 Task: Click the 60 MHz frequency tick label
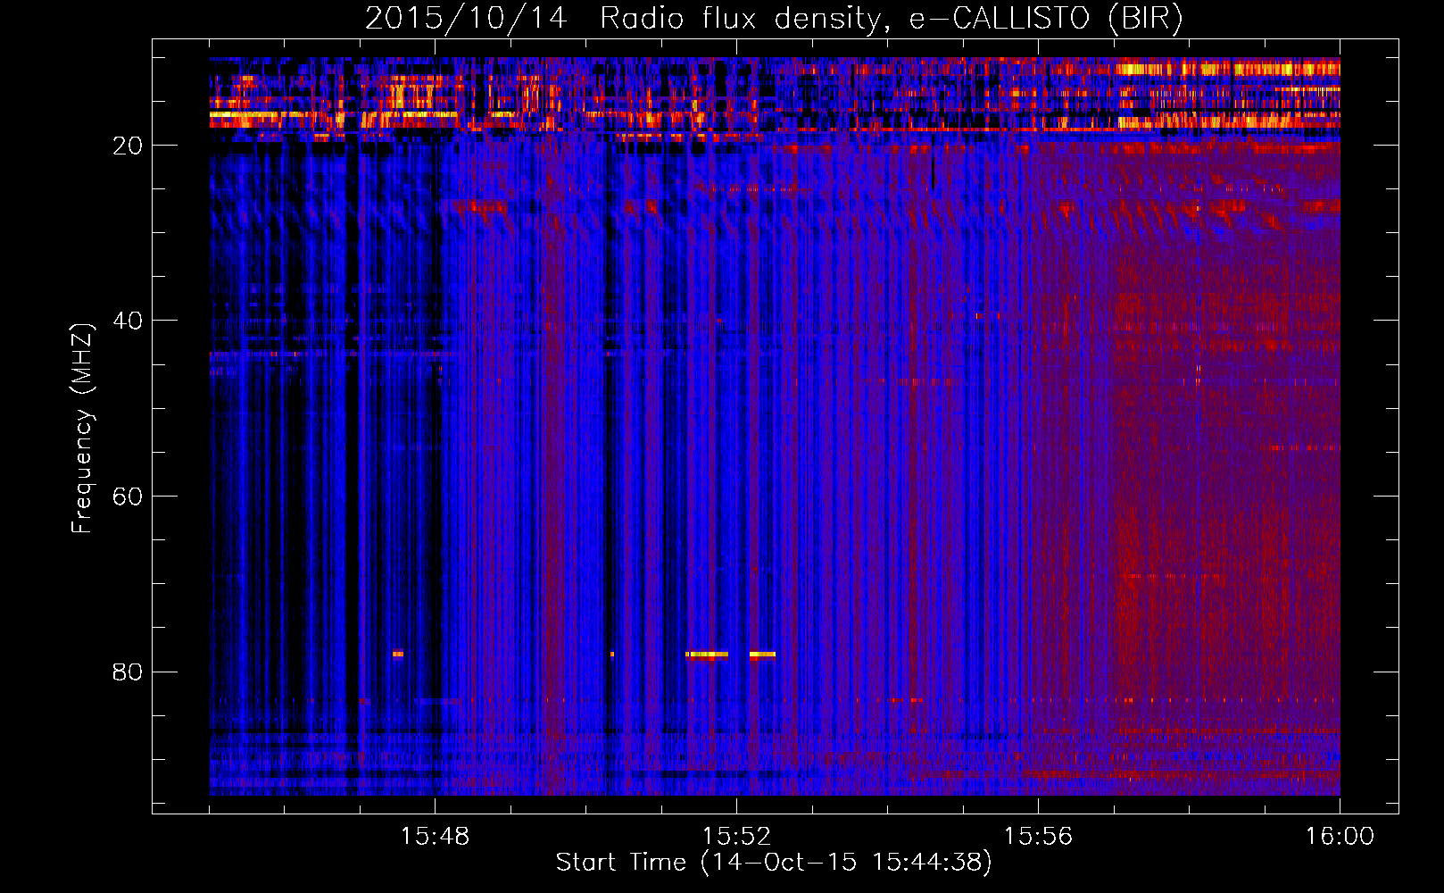tap(128, 497)
